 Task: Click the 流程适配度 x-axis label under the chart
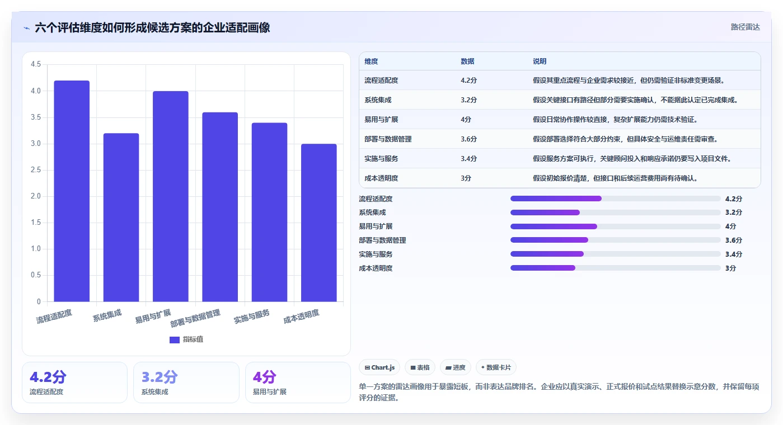pyautogui.click(x=54, y=317)
